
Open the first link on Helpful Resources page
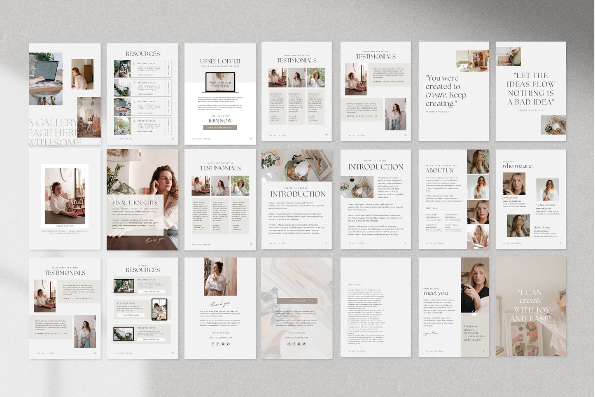click(x=152, y=291)
